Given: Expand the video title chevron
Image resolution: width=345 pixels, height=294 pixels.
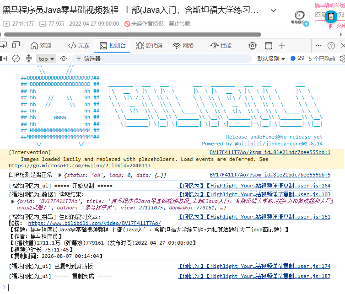Looking at the screenshot, I should (274, 11).
